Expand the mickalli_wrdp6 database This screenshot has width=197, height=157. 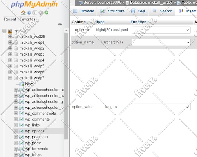pos(10,72)
